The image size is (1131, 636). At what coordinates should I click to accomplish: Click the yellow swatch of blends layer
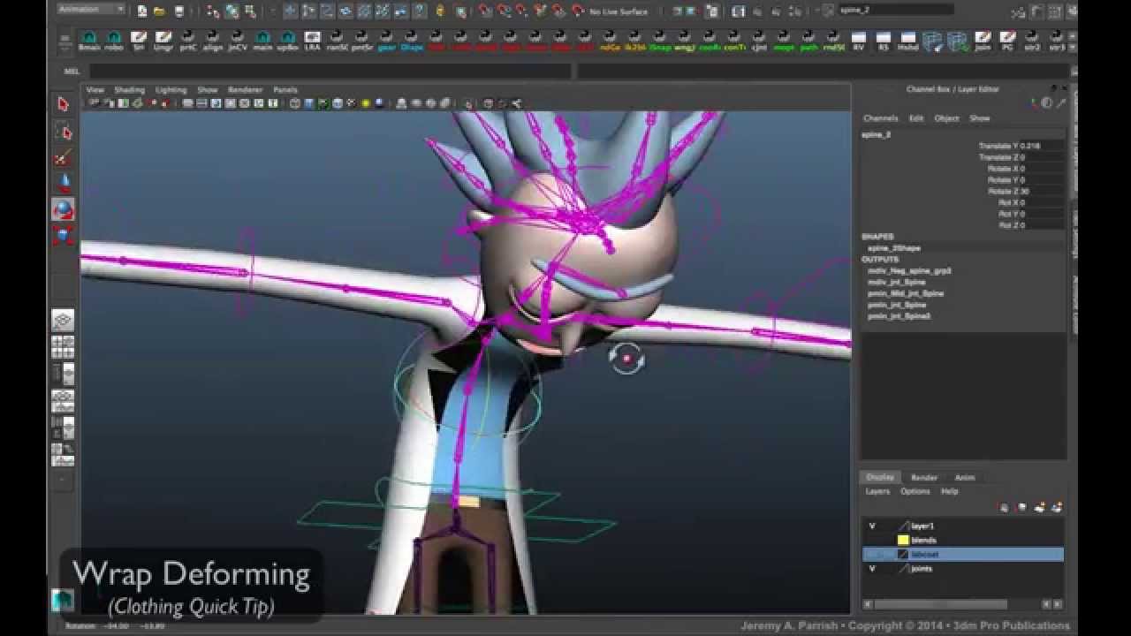pos(903,540)
